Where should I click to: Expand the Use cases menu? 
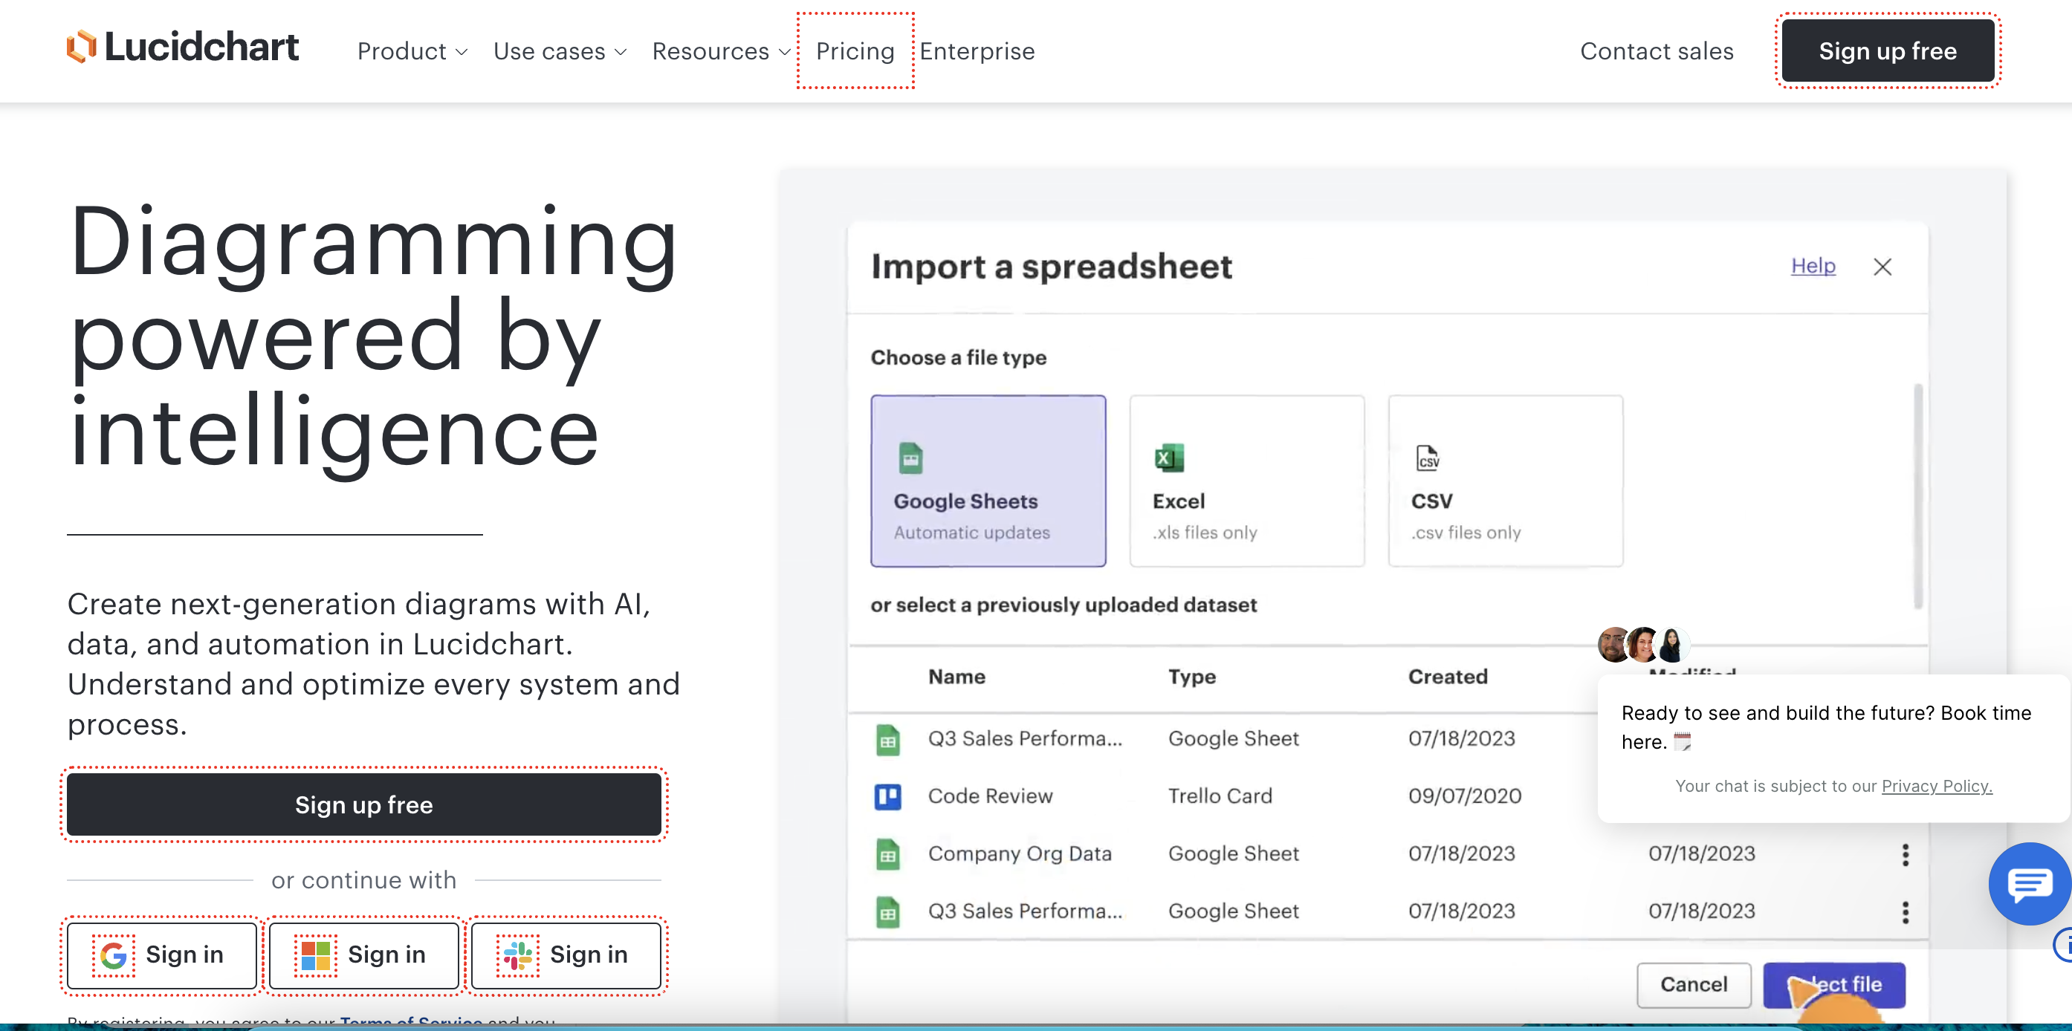(x=560, y=51)
